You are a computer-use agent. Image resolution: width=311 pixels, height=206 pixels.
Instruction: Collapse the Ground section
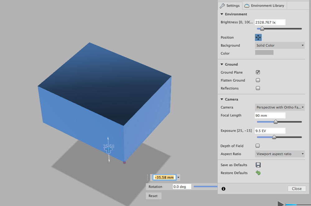coord(222,64)
